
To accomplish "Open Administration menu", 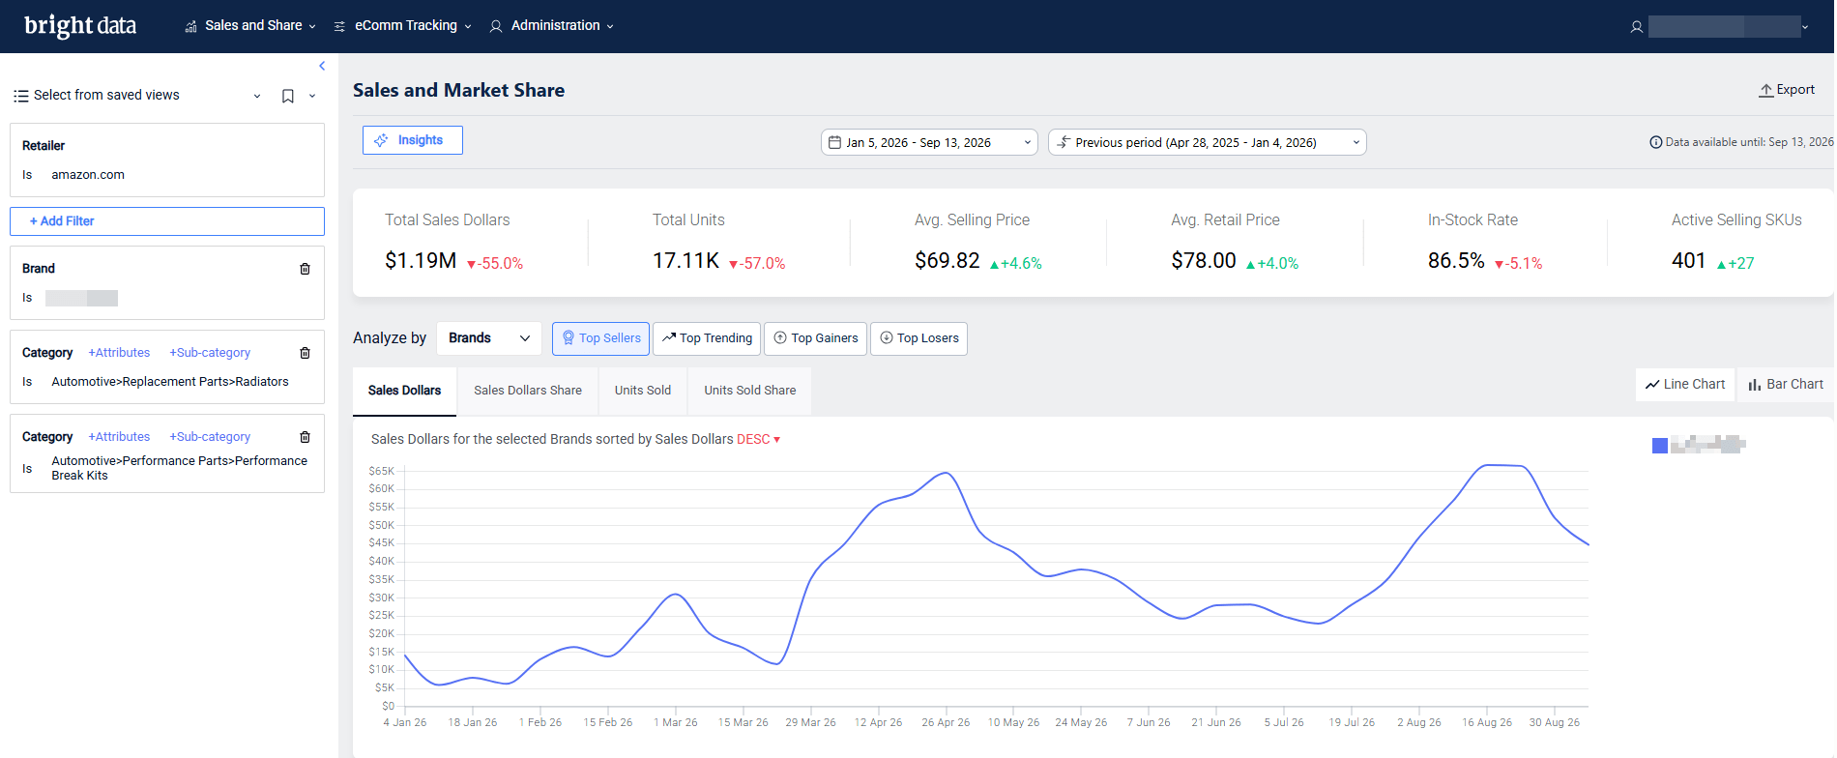I will (x=551, y=25).
